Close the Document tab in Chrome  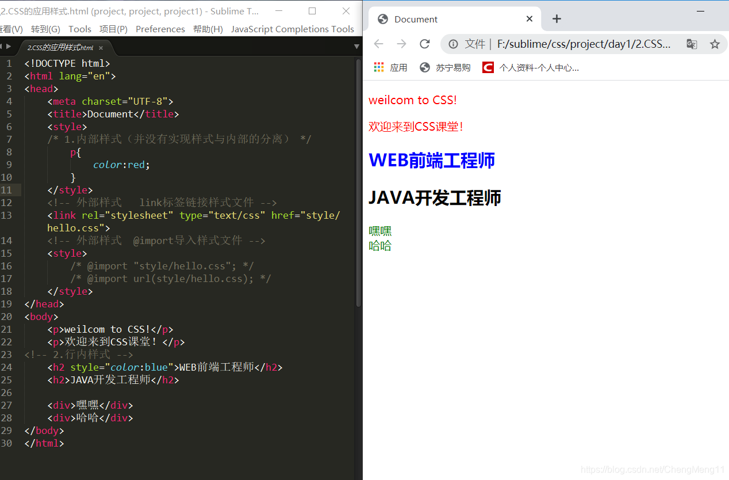coord(530,19)
